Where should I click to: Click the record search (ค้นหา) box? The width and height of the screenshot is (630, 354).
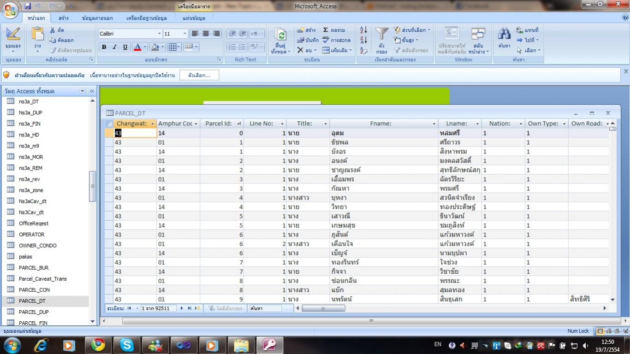pos(265,308)
